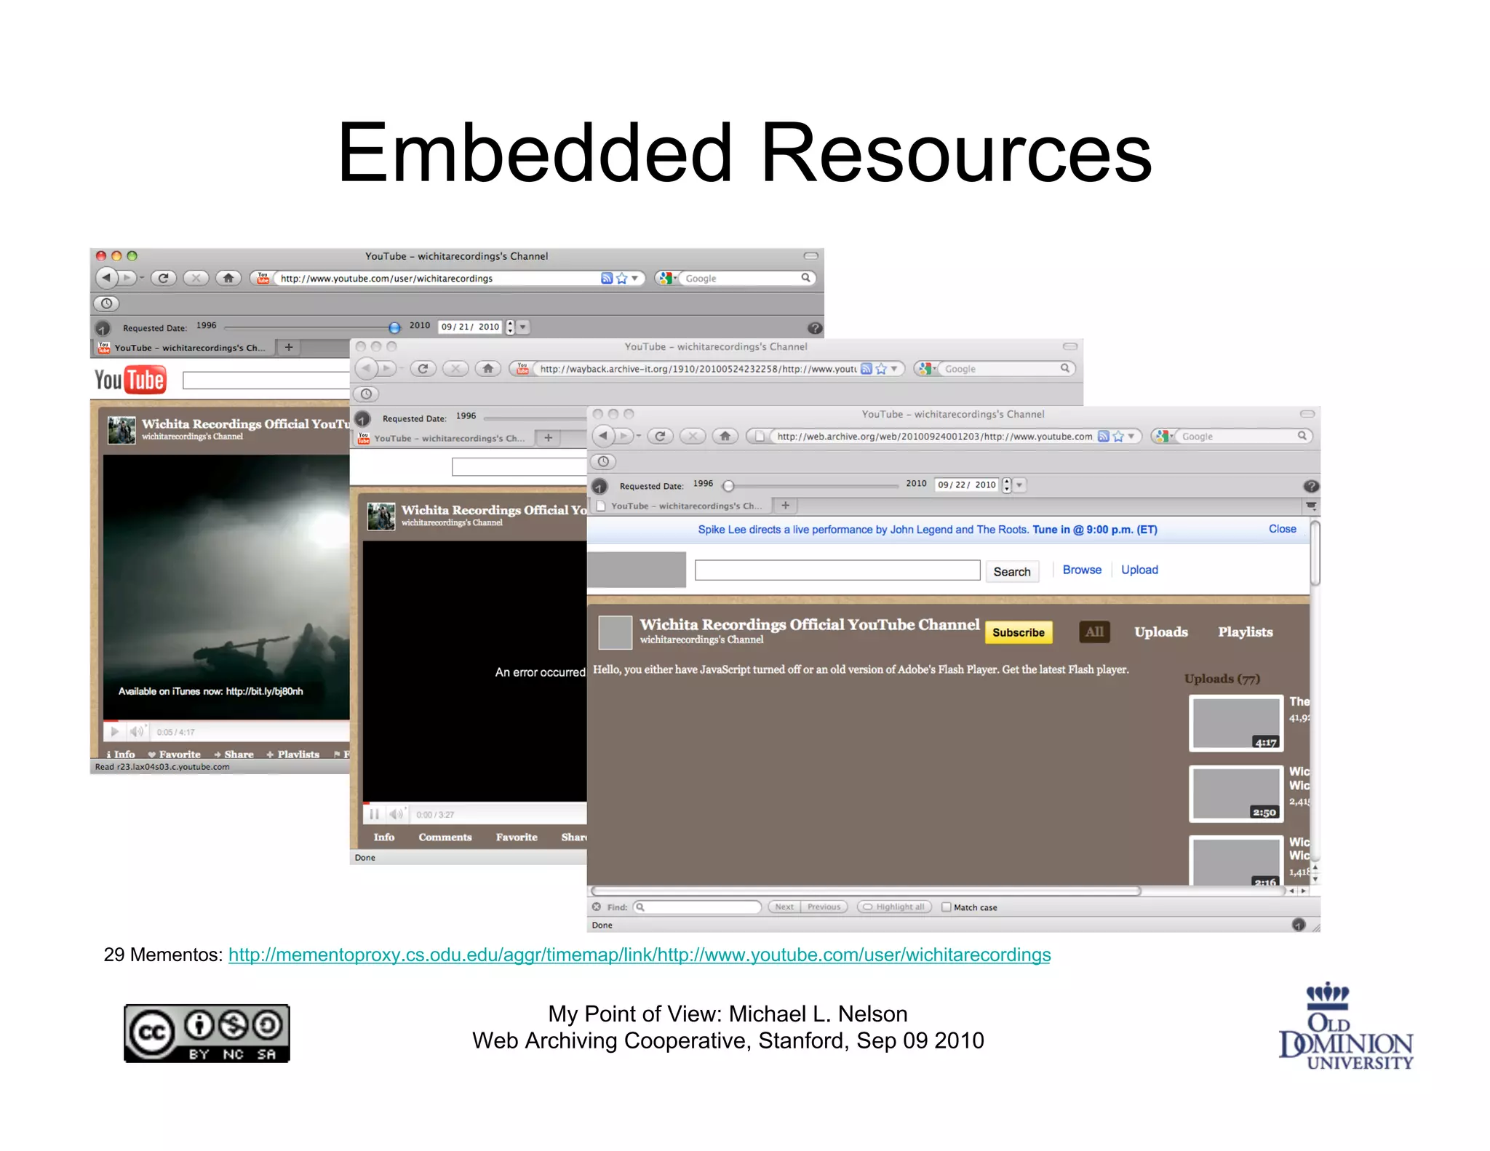This screenshot has height=1151, width=1490.
Task: Open Memento help icon in web.archive.org window
Action: (x=1310, y=485)
